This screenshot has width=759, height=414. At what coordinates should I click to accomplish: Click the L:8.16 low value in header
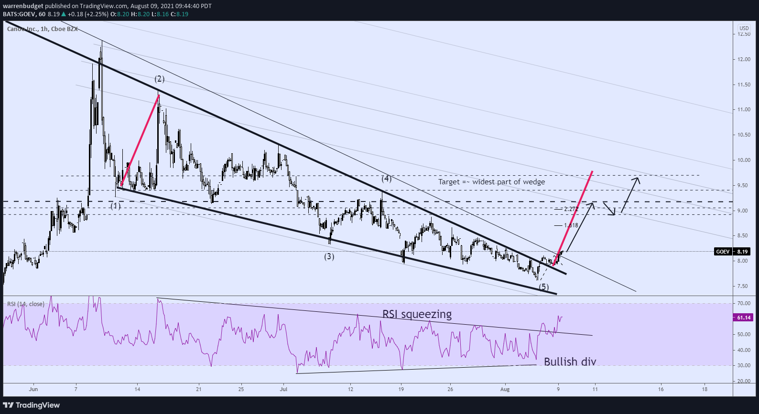(x=160, y=14)
